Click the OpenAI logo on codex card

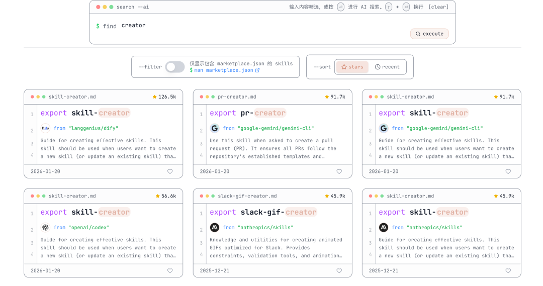[46, 227]
